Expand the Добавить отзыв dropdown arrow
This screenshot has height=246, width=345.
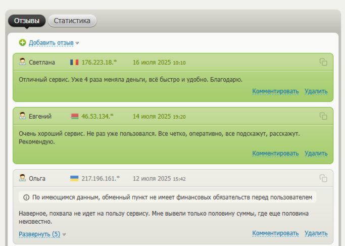(77, 43)
